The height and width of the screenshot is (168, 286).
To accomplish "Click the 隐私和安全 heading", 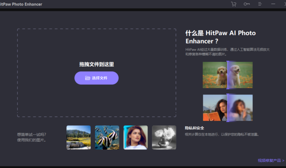I will pos(194,128).
